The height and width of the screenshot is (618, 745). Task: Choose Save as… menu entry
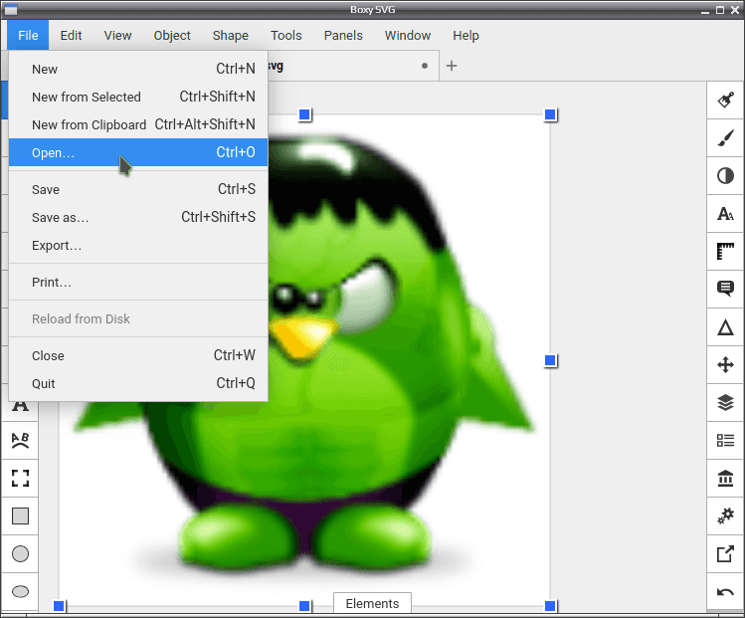click(x=138, y=217)
